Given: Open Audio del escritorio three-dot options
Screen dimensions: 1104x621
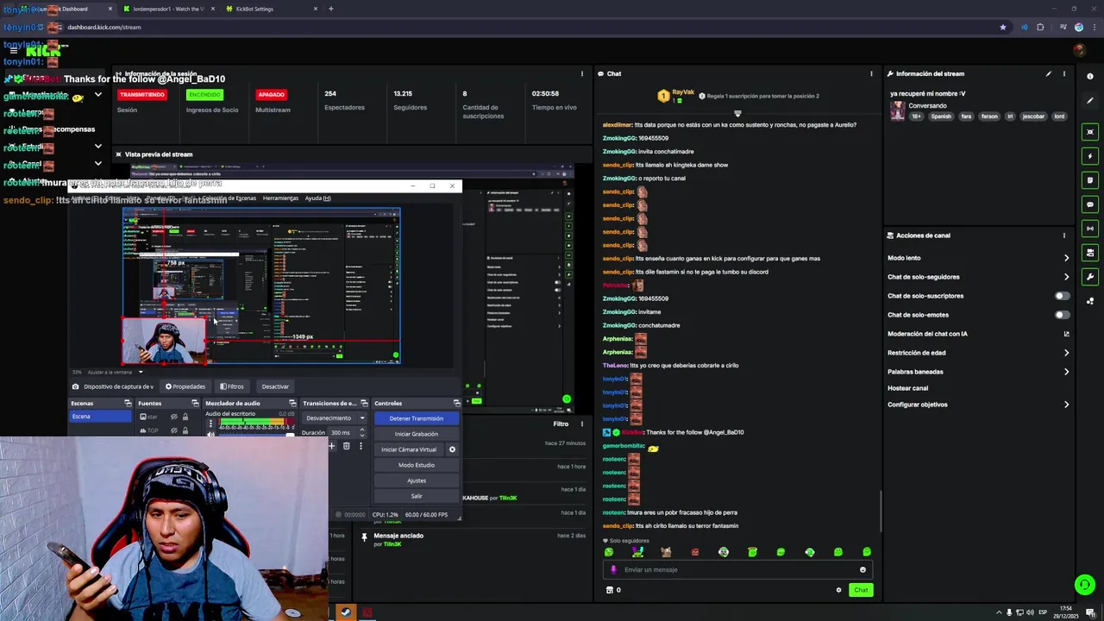Looking at the screenshot, I should click(210, 423).
